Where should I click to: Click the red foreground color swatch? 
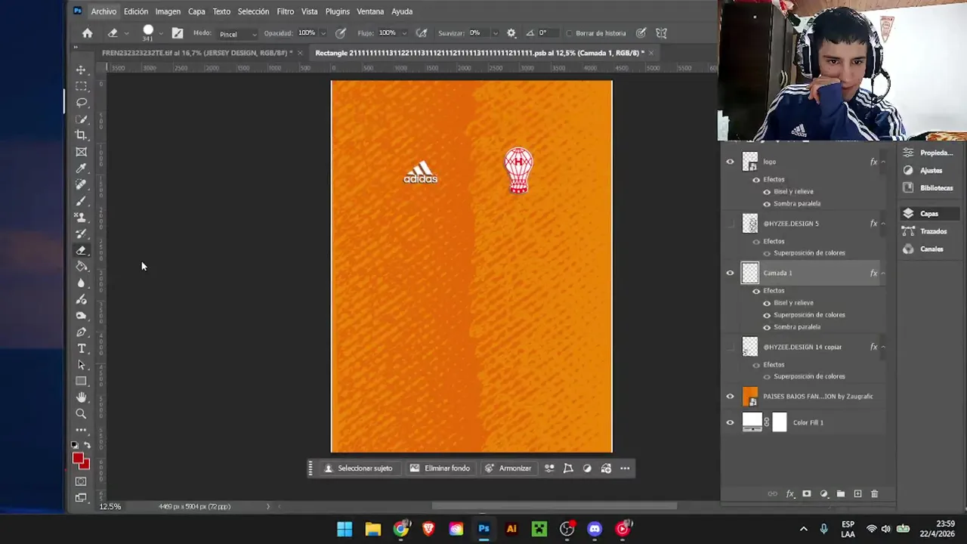pyautogui.click(x=78, y=458)
